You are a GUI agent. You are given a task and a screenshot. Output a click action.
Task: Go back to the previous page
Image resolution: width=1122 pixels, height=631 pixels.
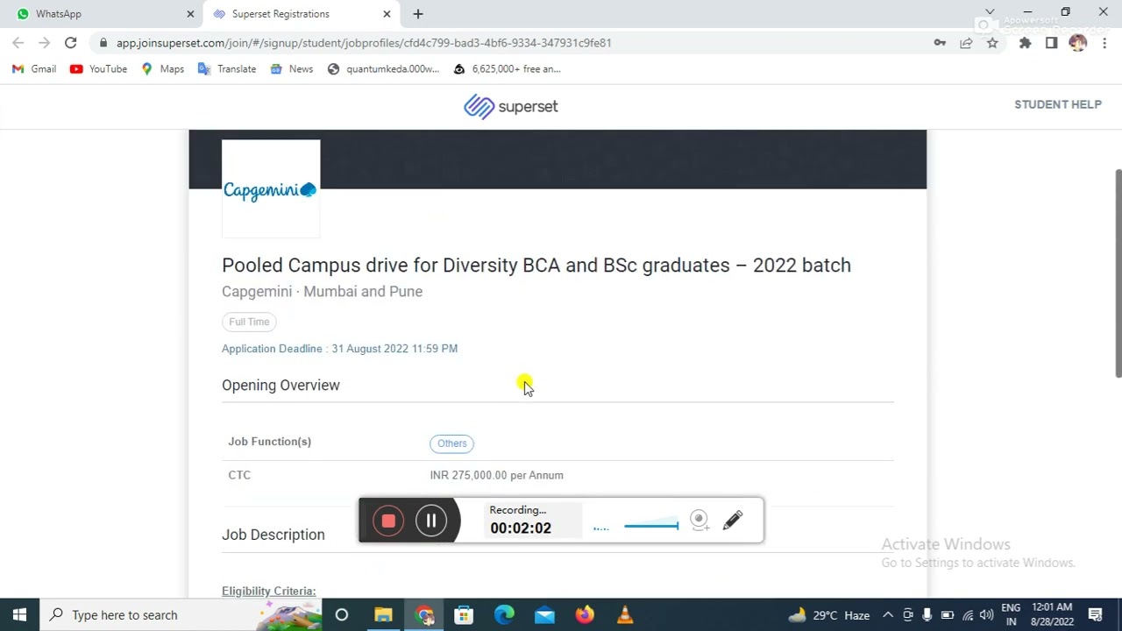pos(18,43)
